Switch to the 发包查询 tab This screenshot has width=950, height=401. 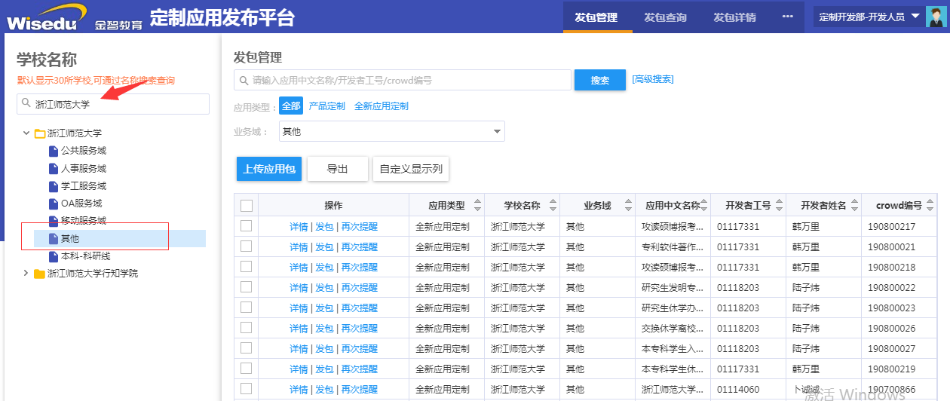[x=665, y=17]
